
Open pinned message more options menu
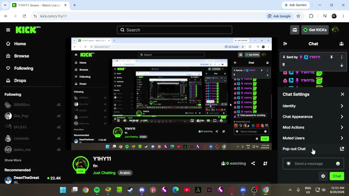point(342,57)
